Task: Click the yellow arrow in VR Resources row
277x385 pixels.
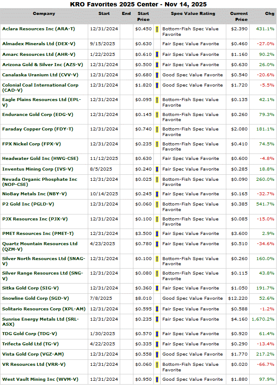Action: point(157,365)
